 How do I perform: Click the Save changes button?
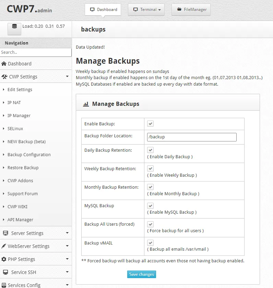[141, 274]
